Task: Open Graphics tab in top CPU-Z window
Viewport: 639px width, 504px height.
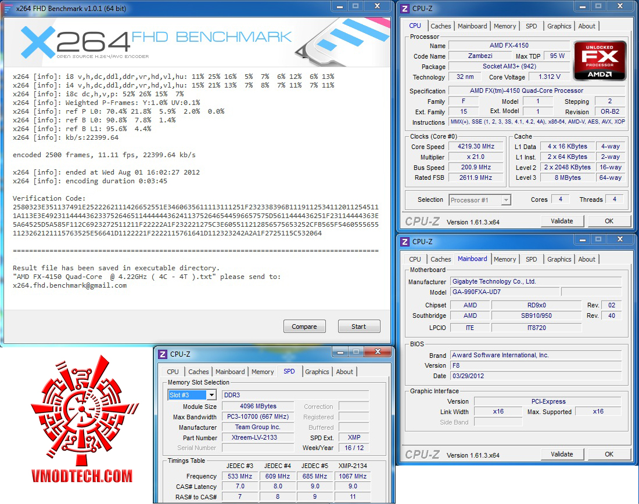Action: (559, 26)
